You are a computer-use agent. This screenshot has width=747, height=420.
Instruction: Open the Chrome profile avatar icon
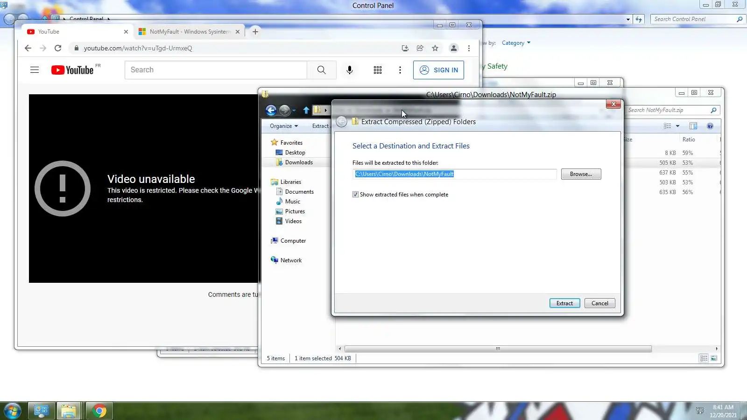coord(453,48)
